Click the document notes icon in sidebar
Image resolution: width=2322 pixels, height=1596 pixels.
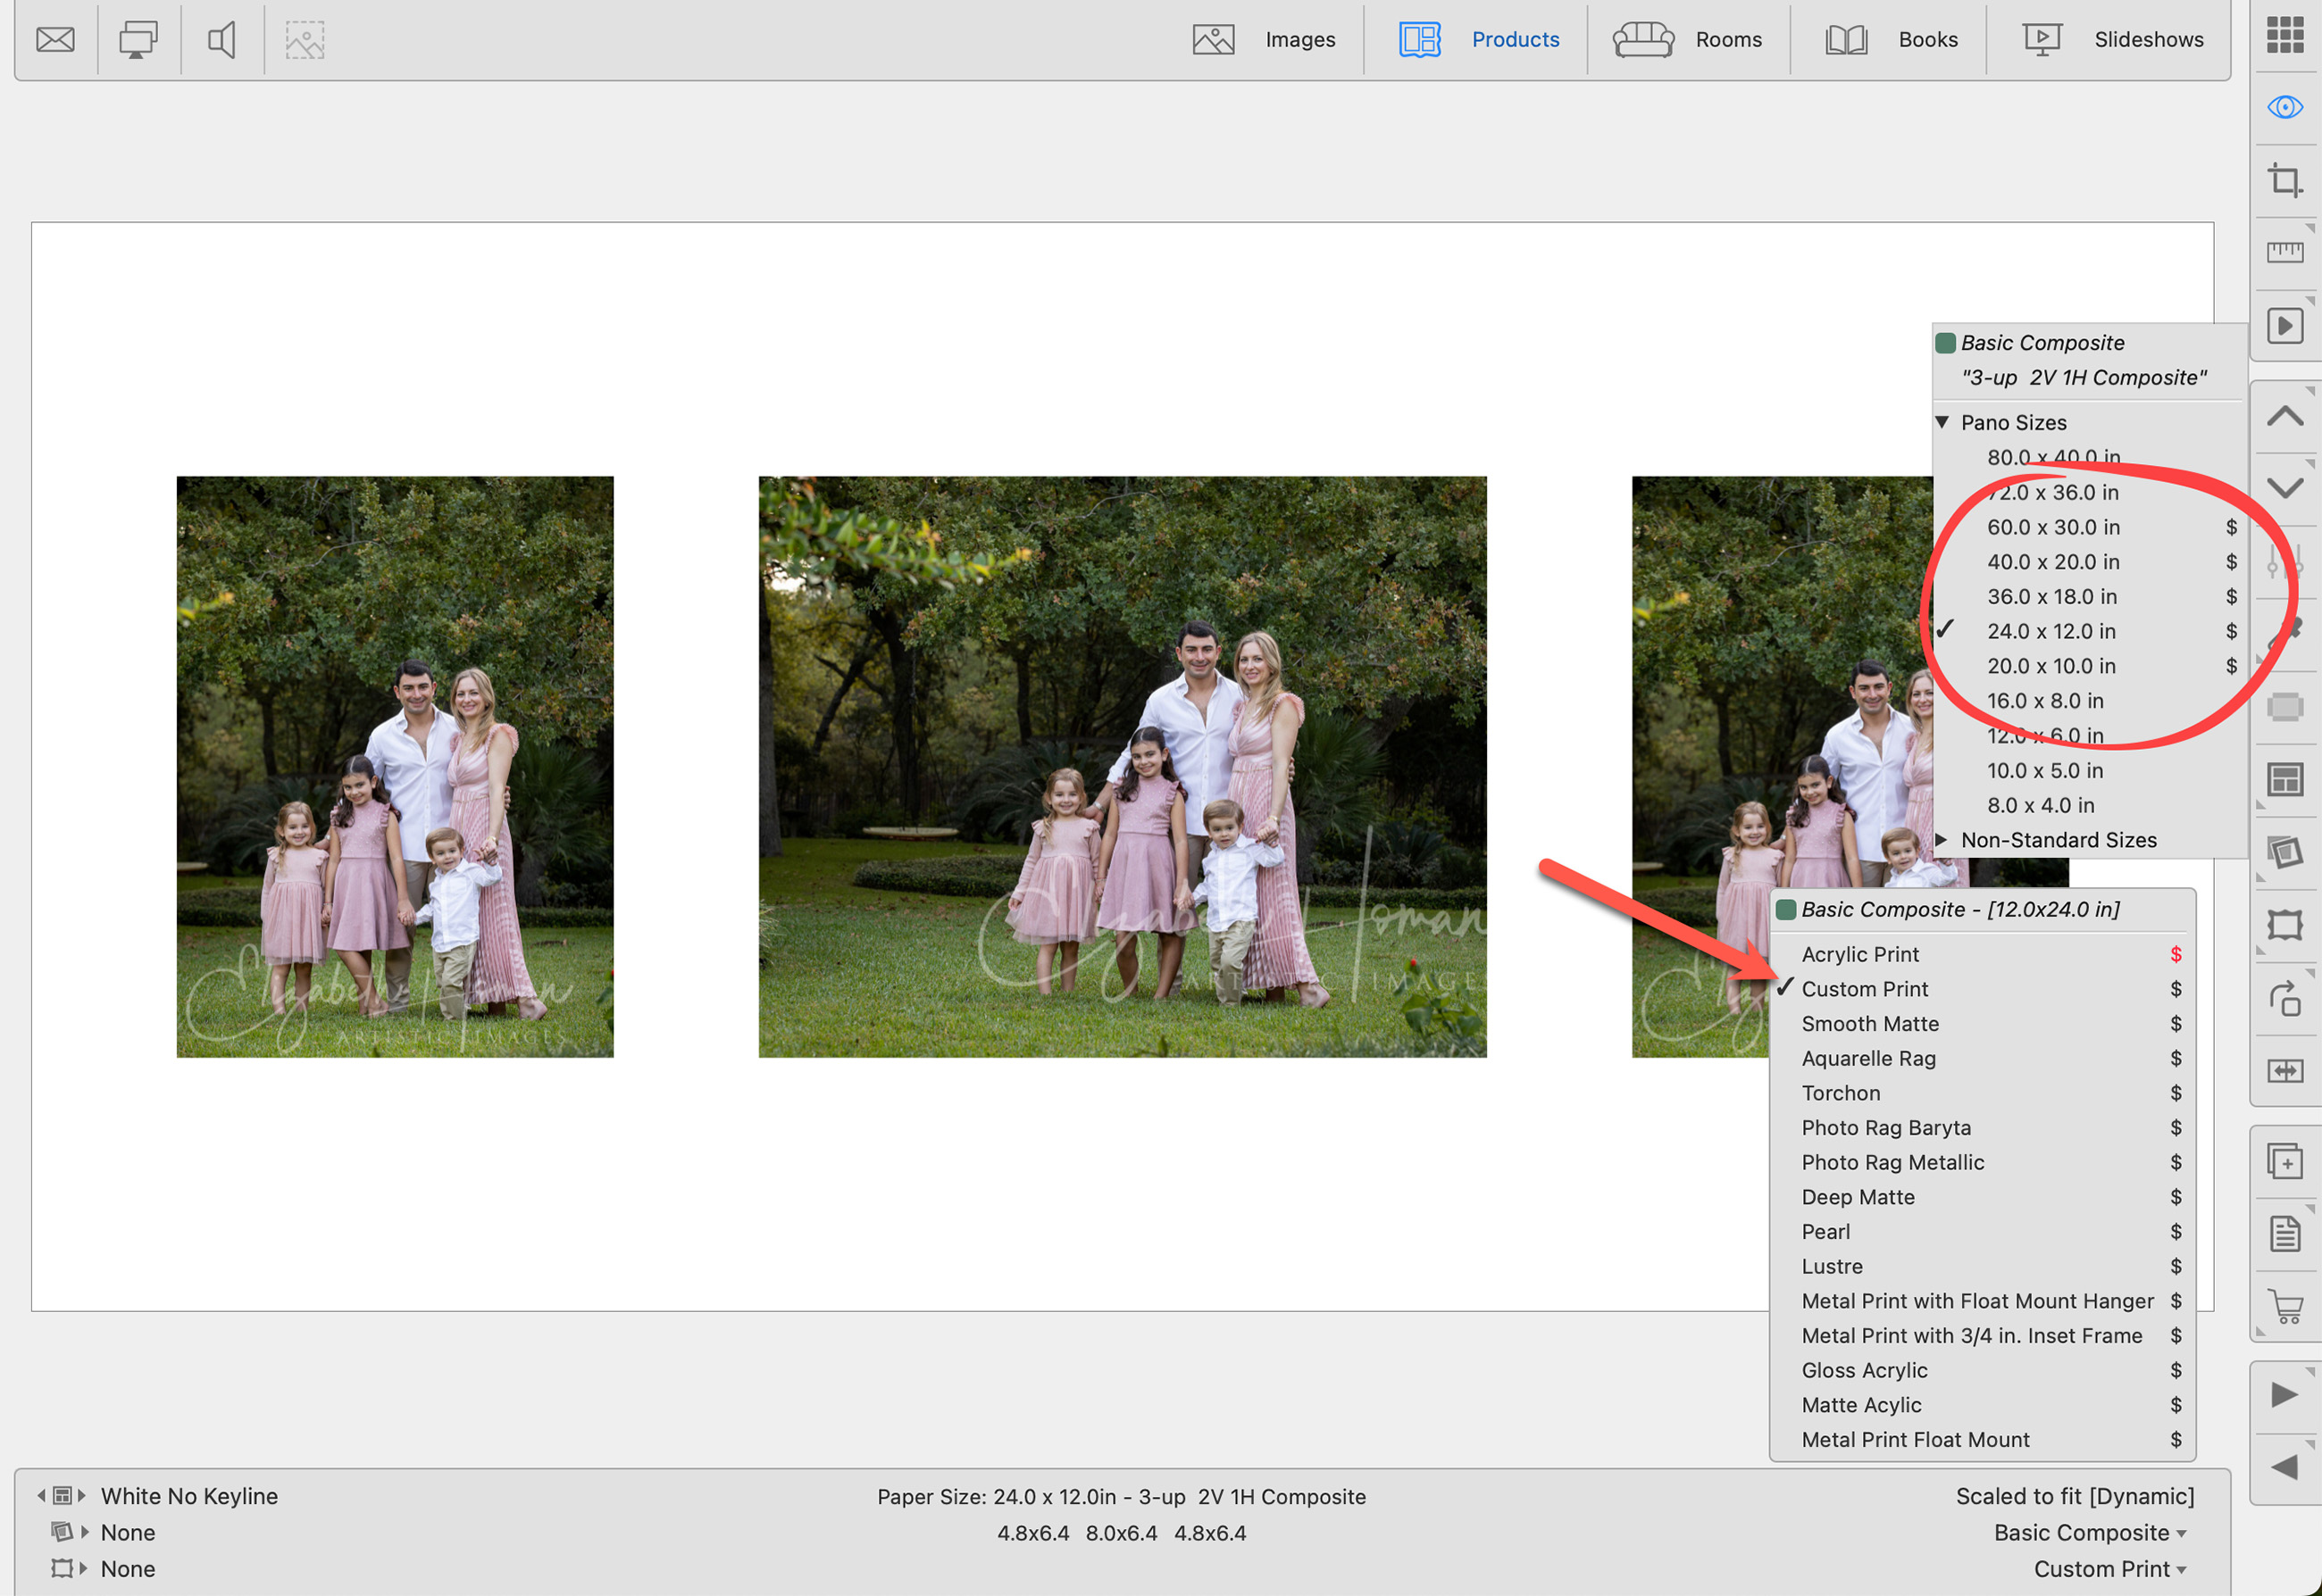click(2285, 1233)
